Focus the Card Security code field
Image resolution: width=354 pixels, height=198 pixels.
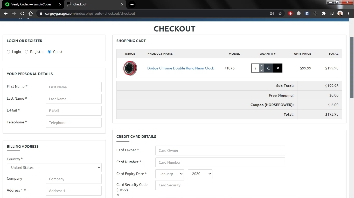point(170,185)
